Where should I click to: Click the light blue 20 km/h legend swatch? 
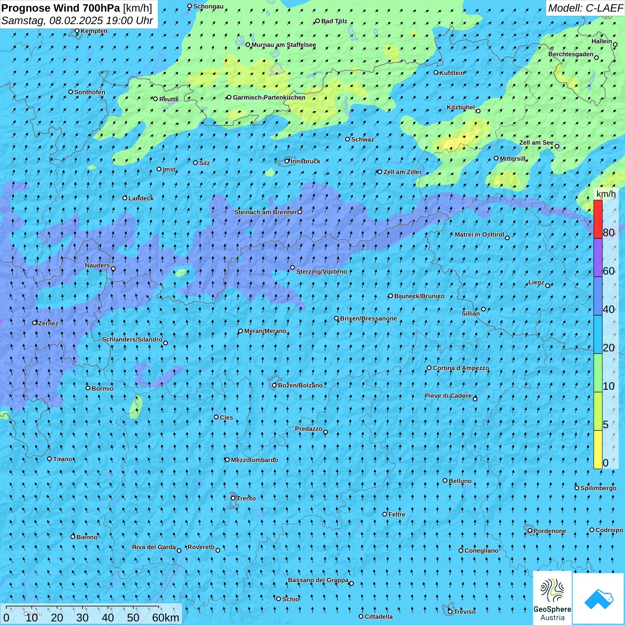(x=598, y=334)
